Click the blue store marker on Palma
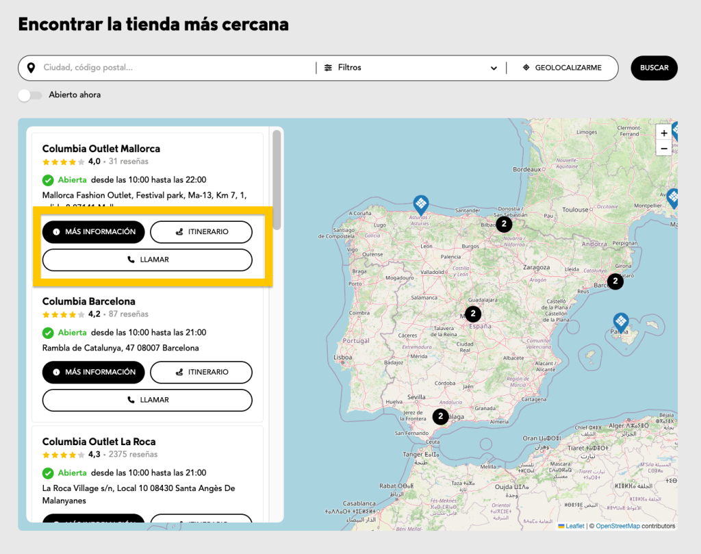The height and width of the screenshot is (554, 701). tap(620, 323)
